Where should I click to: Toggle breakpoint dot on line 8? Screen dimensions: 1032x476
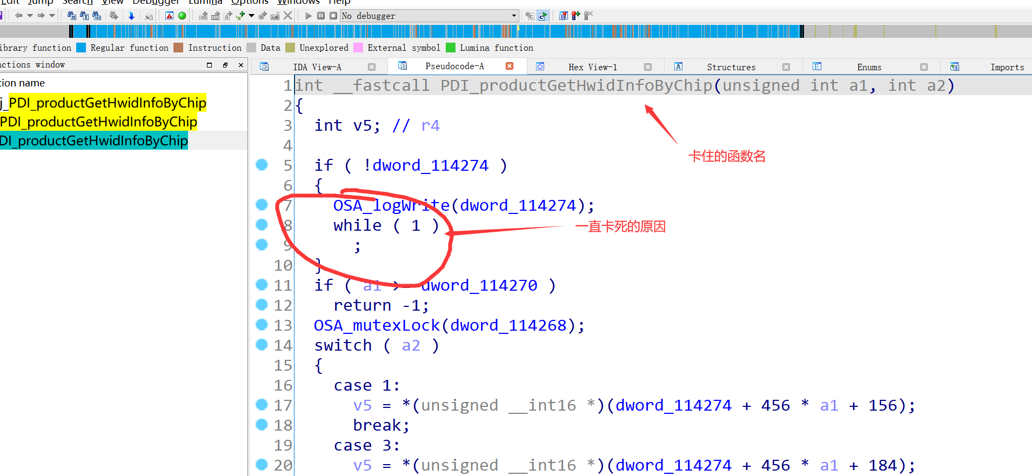(x=262, y=224)
